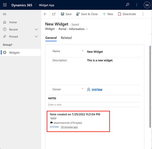
Task: Click the note created title text
Action: click(x=75, y=114)
